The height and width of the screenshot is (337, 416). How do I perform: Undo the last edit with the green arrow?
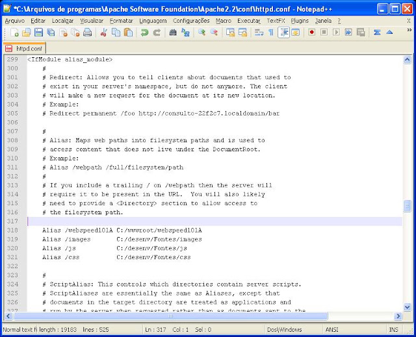point(144,32)
